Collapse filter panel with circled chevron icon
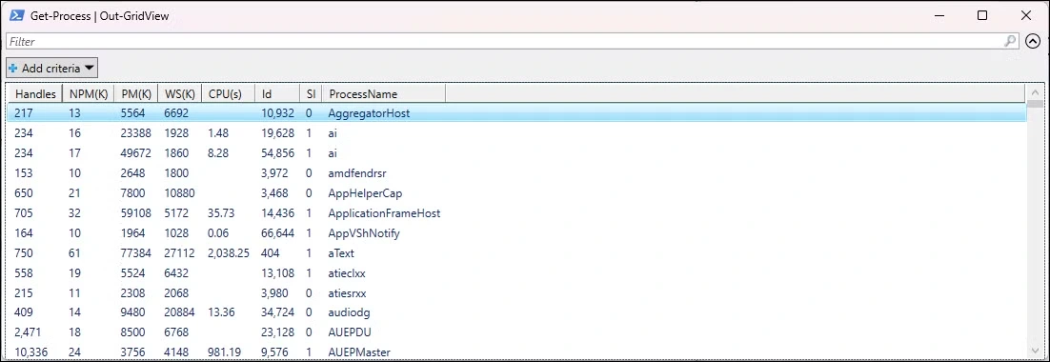The image size is (1050, 362). 1033,42
